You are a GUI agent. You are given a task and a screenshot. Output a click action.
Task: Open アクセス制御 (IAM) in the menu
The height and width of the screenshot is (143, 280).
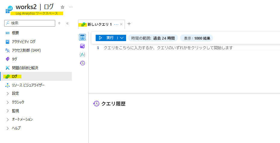click(x=26, y=50)
